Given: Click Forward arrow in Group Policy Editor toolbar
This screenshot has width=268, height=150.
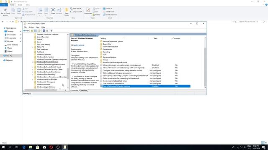Looking at the screenshot, I should coord(28,30).
